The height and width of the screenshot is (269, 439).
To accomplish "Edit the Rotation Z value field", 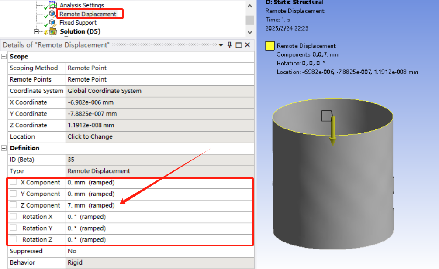I will pyautogui.click(x=160, y=240).
